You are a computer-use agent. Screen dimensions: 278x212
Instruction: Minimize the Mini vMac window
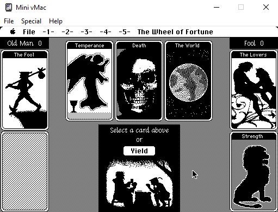(217, 8)
